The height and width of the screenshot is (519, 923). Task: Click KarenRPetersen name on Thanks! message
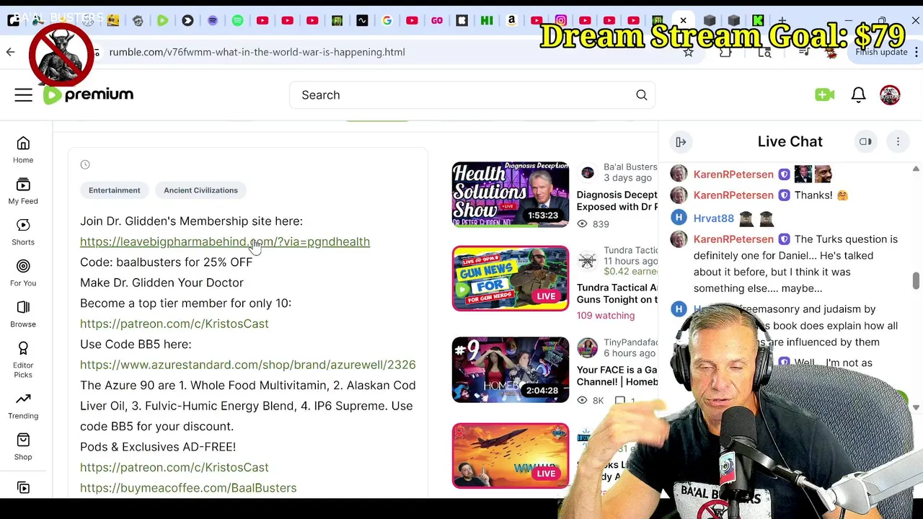[x=733, y=195]
